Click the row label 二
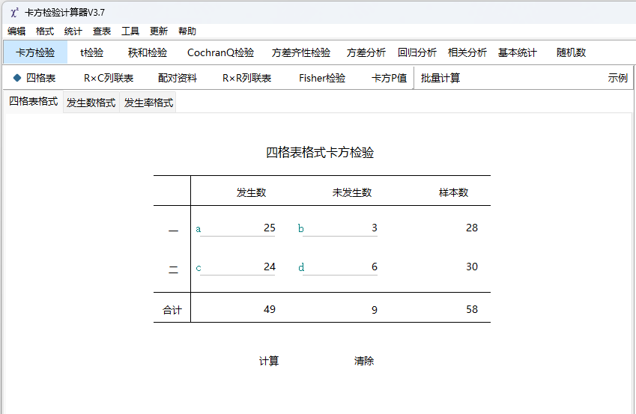 pyautogui.click(x=174, y=270)
